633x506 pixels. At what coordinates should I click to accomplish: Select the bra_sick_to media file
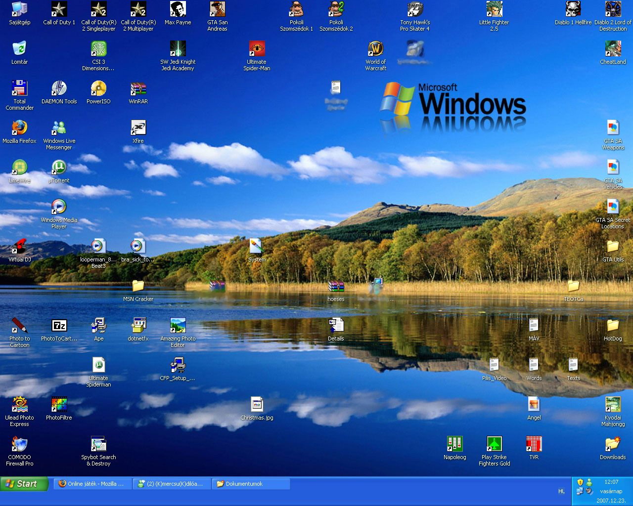click(138, 251)
